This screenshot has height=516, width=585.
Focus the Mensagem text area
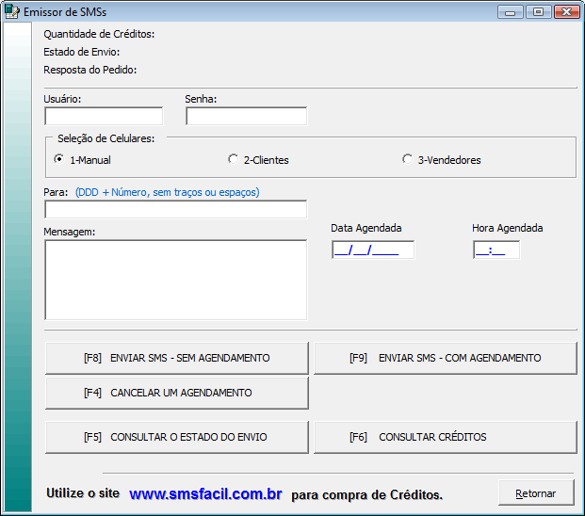point(175,280)
